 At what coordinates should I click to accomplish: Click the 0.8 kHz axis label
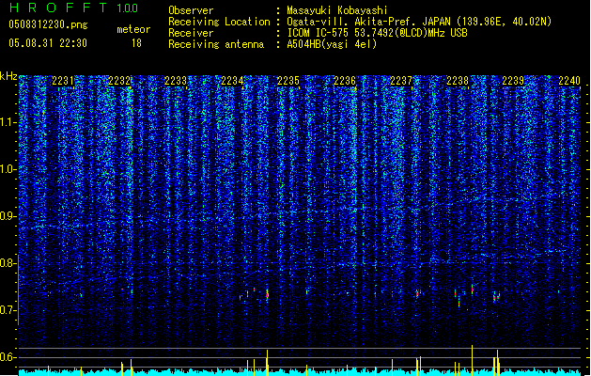8,263
